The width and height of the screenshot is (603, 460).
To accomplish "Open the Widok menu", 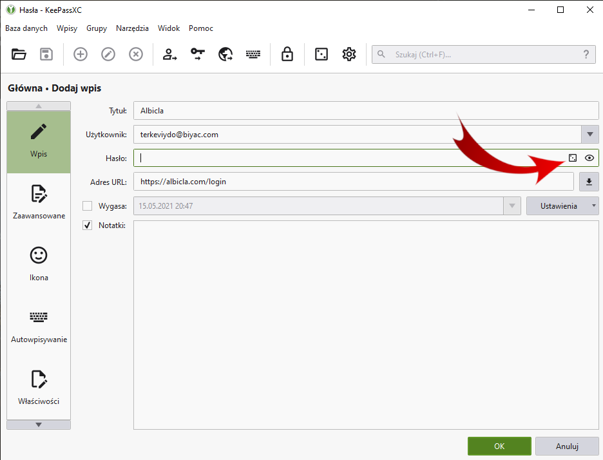I will (x=169, y=28).
